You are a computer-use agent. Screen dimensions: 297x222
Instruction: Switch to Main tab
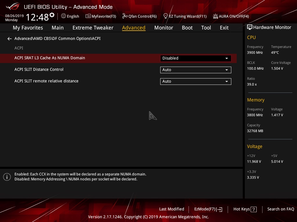tap(58, 28)
